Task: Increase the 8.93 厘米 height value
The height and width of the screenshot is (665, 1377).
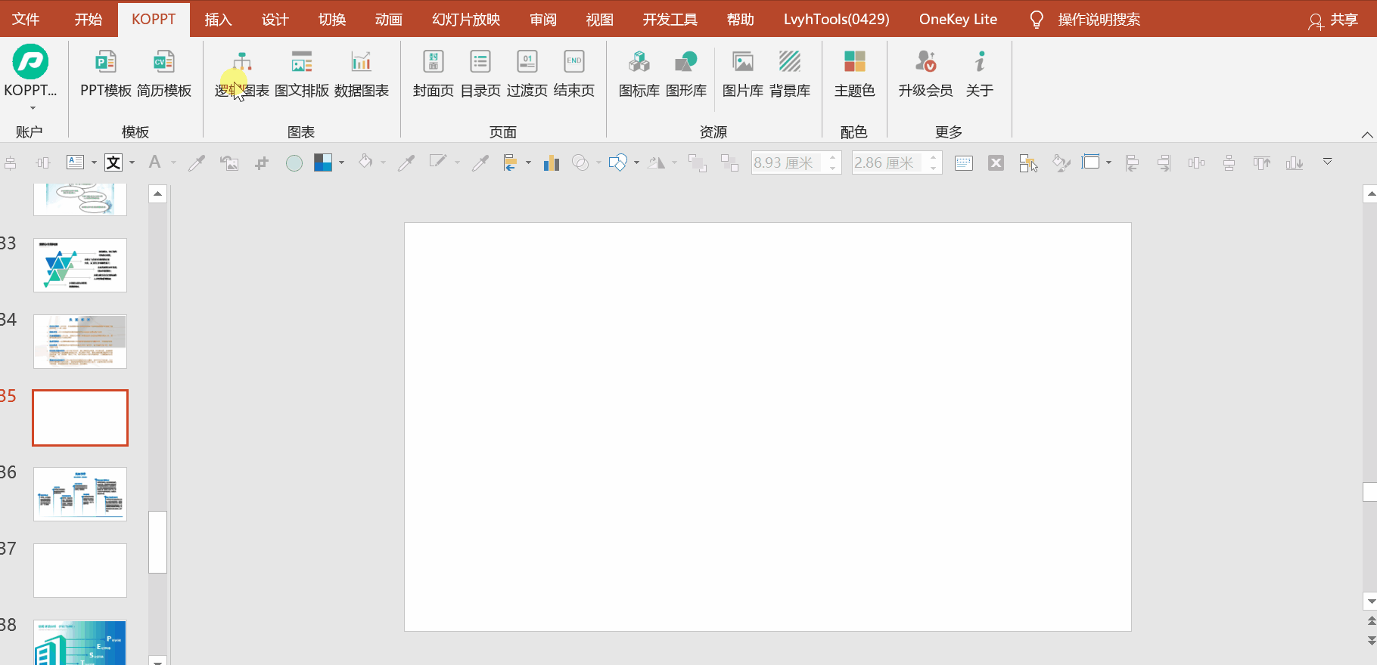Action: [x=832, y=158]
